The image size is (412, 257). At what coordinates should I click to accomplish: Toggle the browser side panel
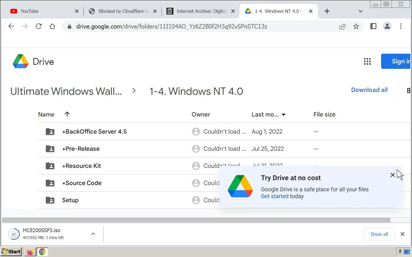(x=373, y=26)
